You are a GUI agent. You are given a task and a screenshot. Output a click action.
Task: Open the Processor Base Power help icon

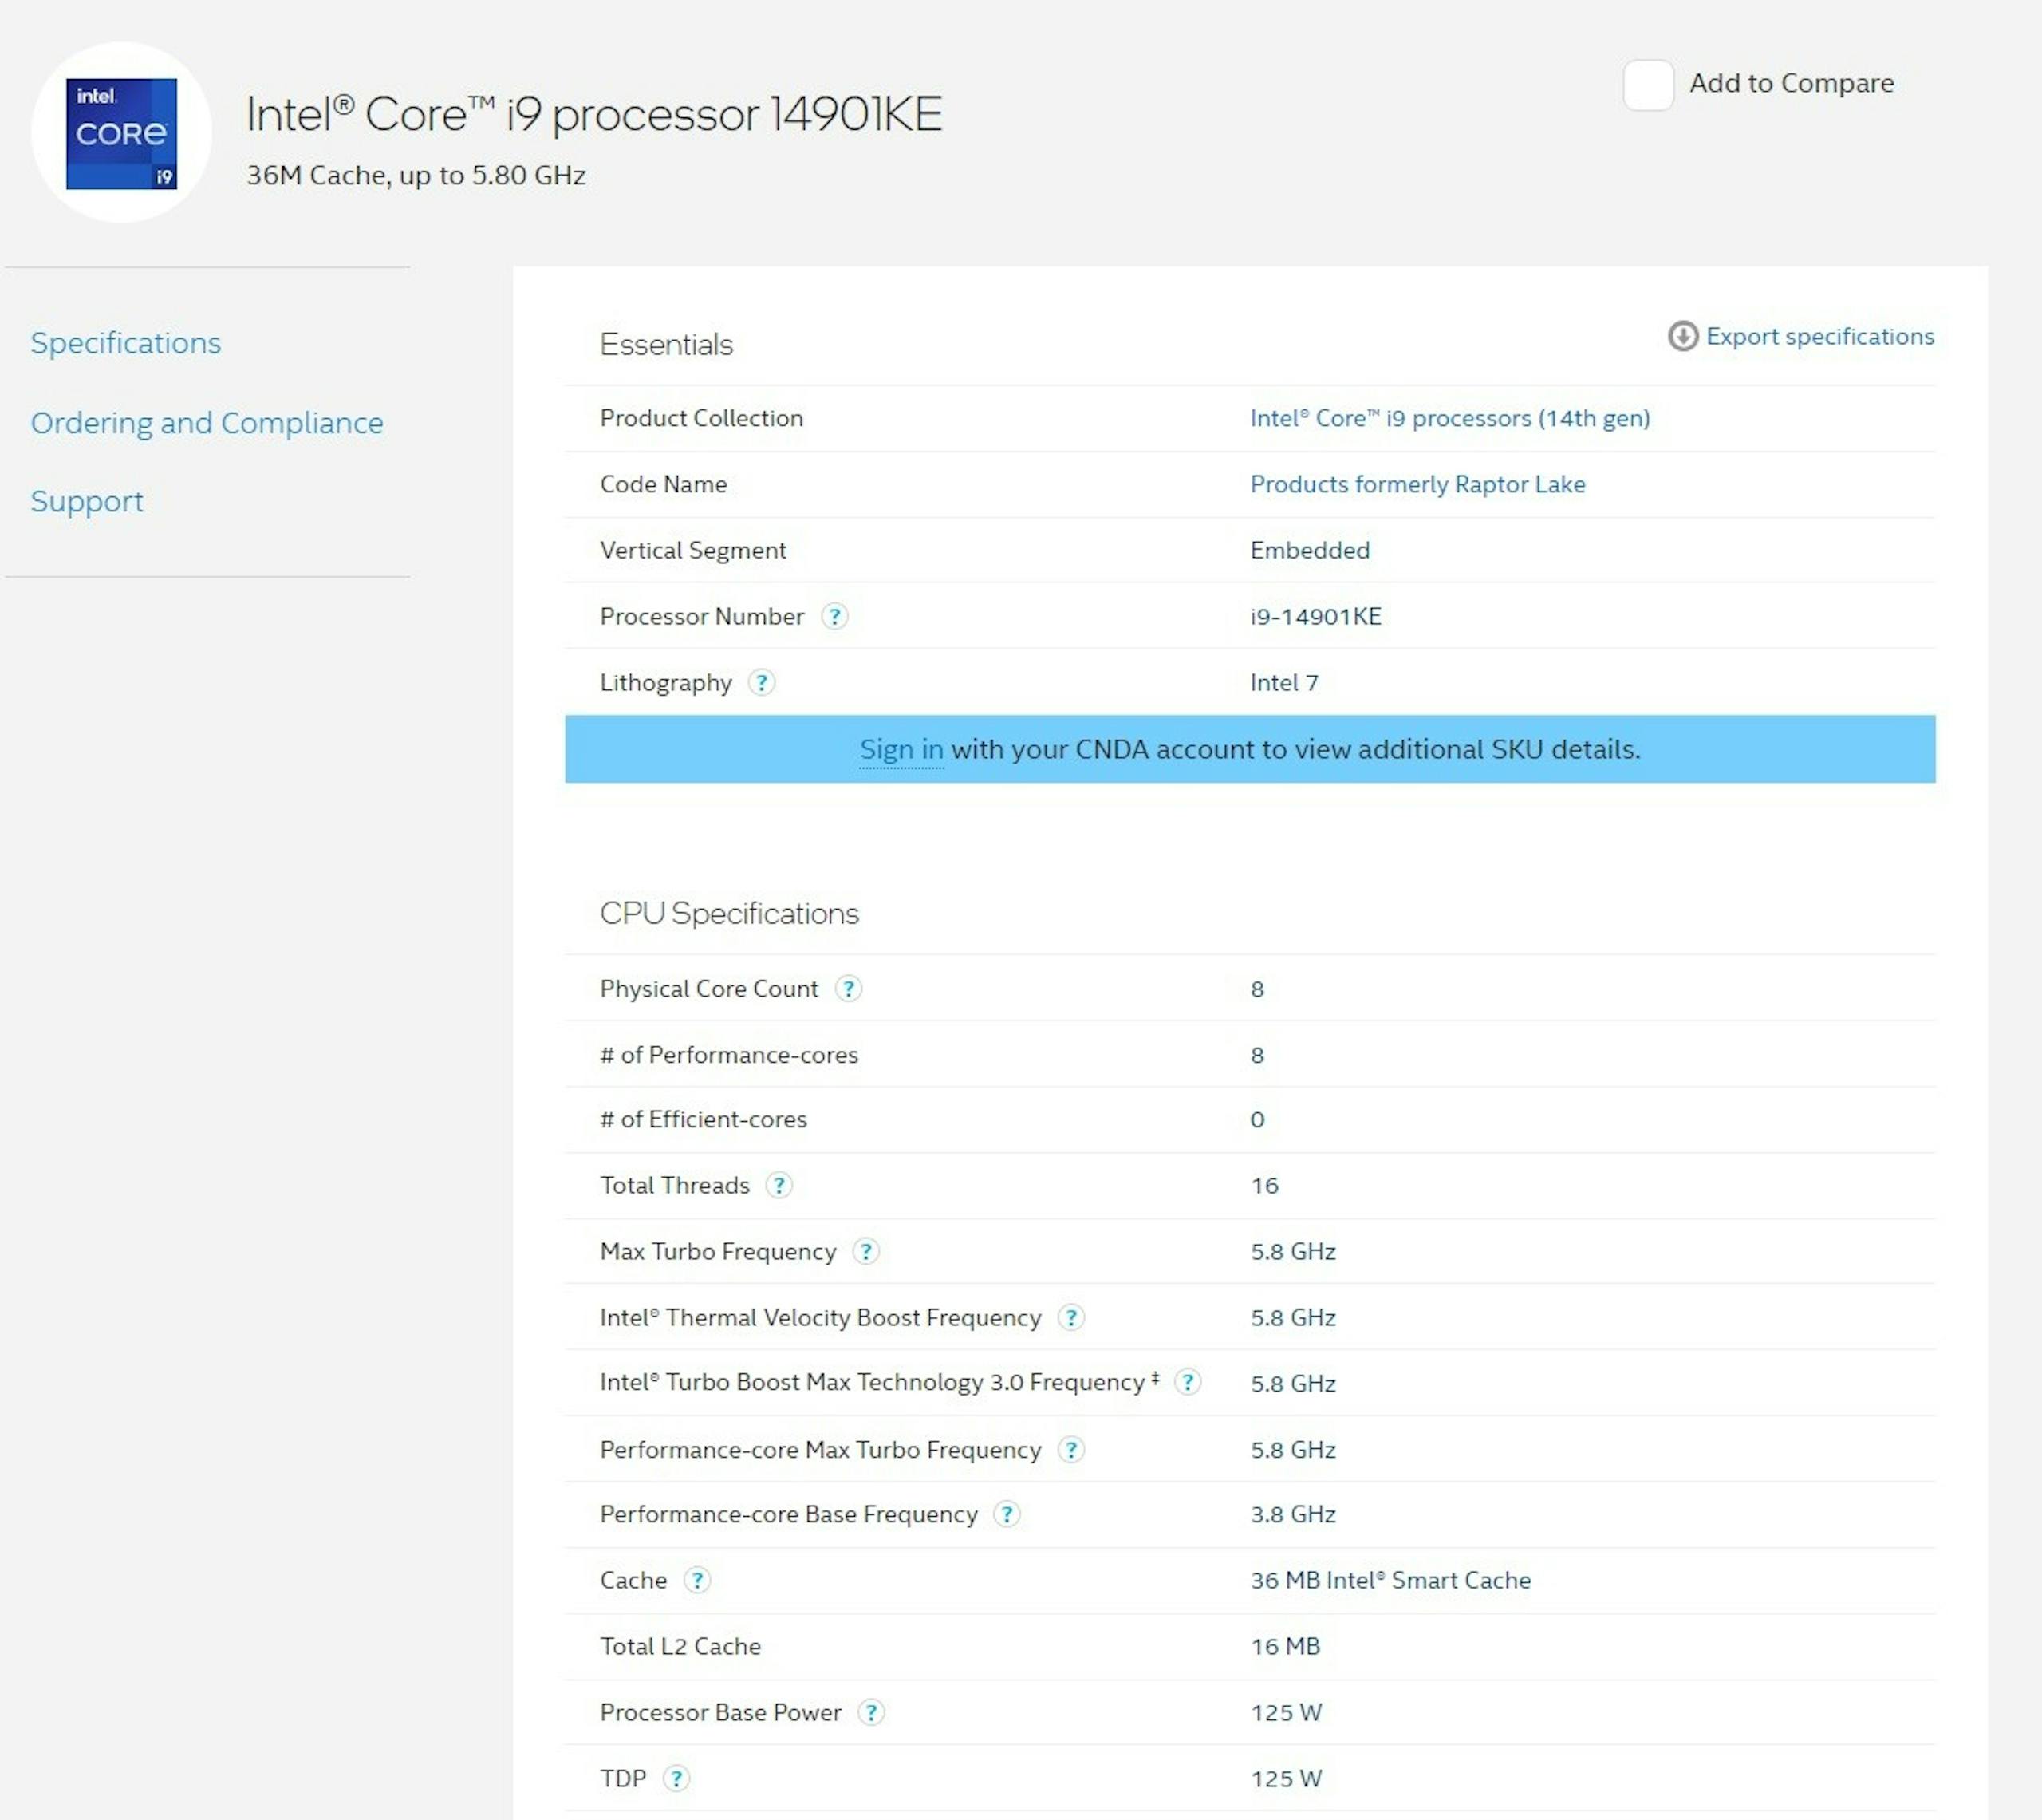pos(870,1712)
